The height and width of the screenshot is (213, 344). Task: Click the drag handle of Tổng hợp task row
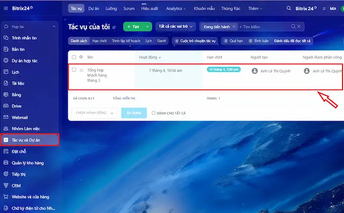(82, 71)
